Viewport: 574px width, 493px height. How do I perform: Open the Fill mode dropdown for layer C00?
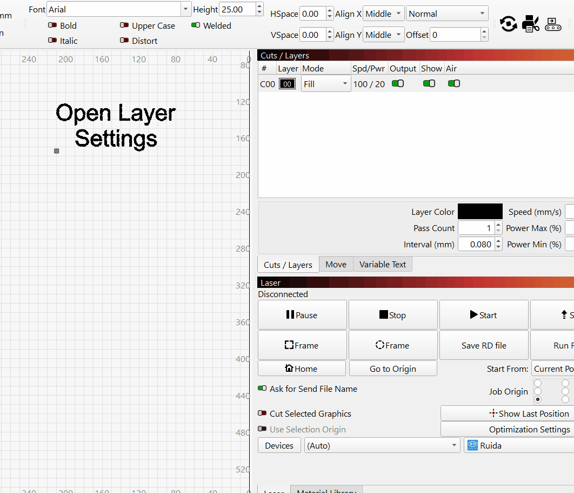pyautogui.click(x=326, y=84)
